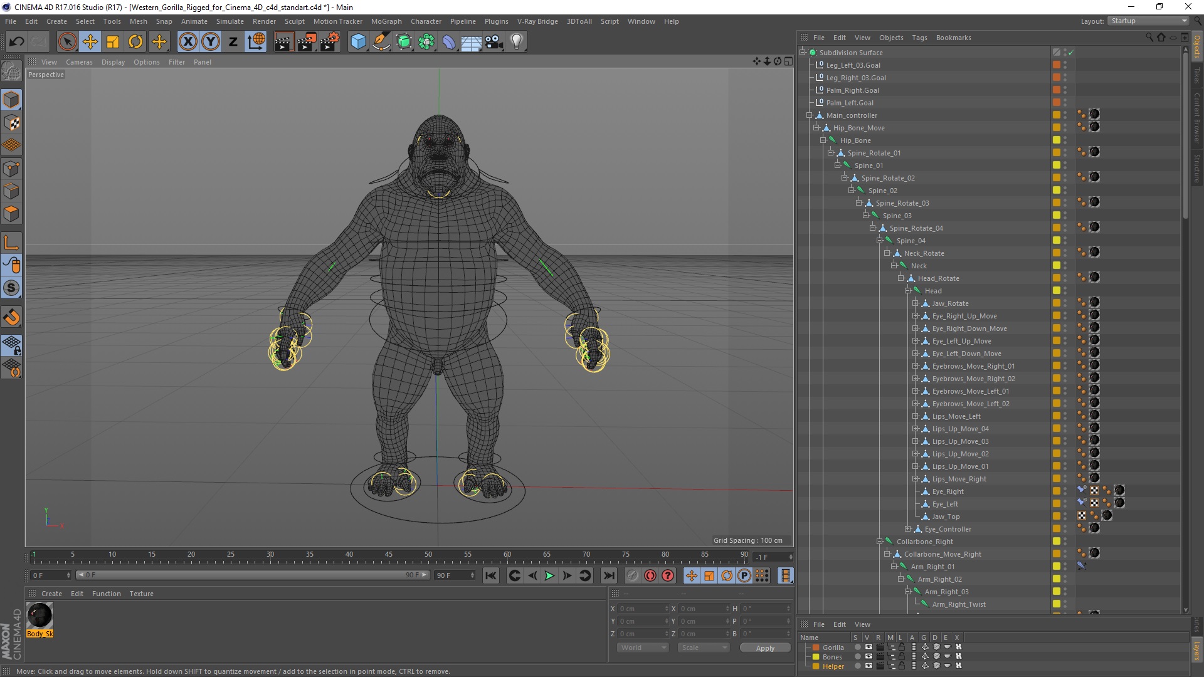Click the Gorilla layer color swatch
Image resolution: width=1204 pixels, height=677 pixels.
click(x=816, y=648)
